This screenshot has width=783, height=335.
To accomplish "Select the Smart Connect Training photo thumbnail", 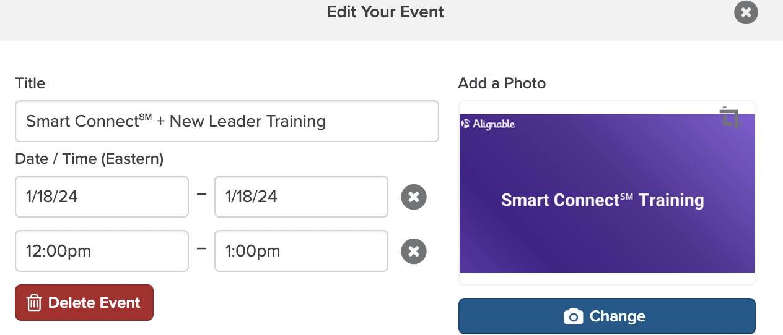I will point(607,193).
